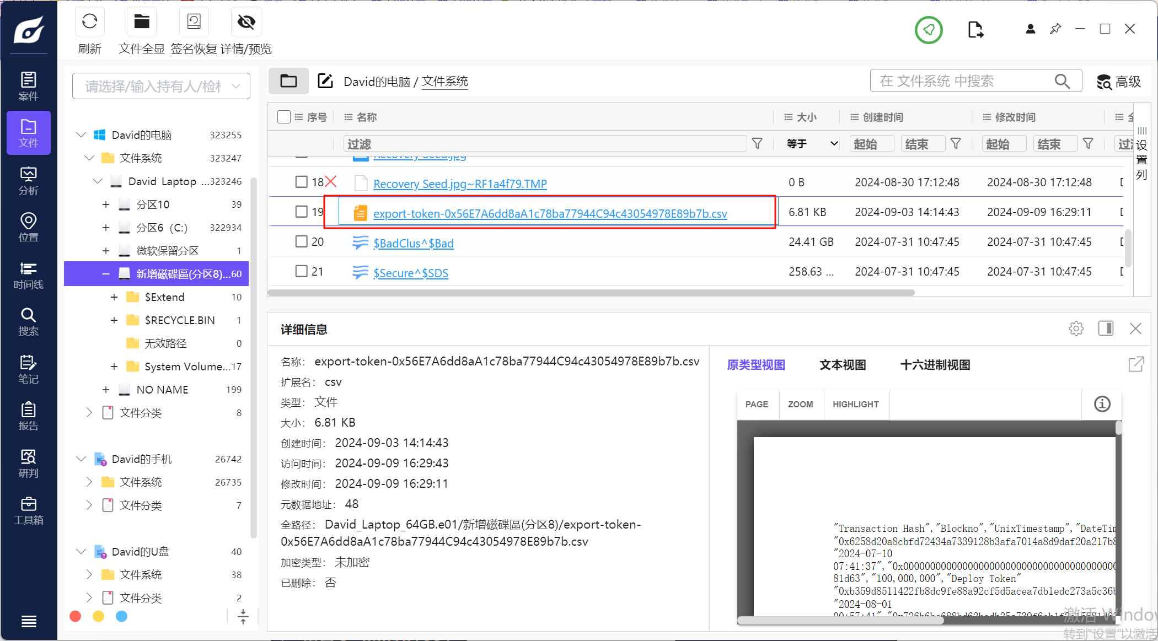This screenshot has width=1158, height=641.
Task: Click the 签名恢复 signature recovery icon
Action: click(x=194, y=22)
